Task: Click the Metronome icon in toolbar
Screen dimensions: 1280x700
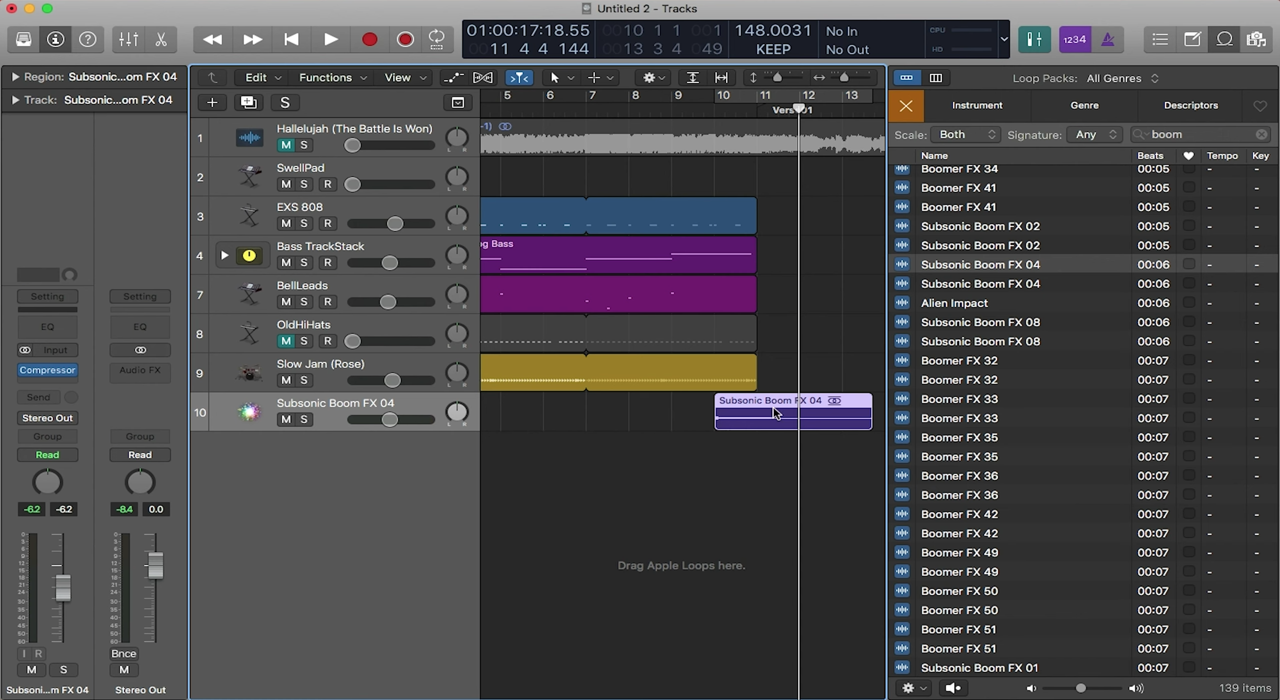Action: (1107, 39)
